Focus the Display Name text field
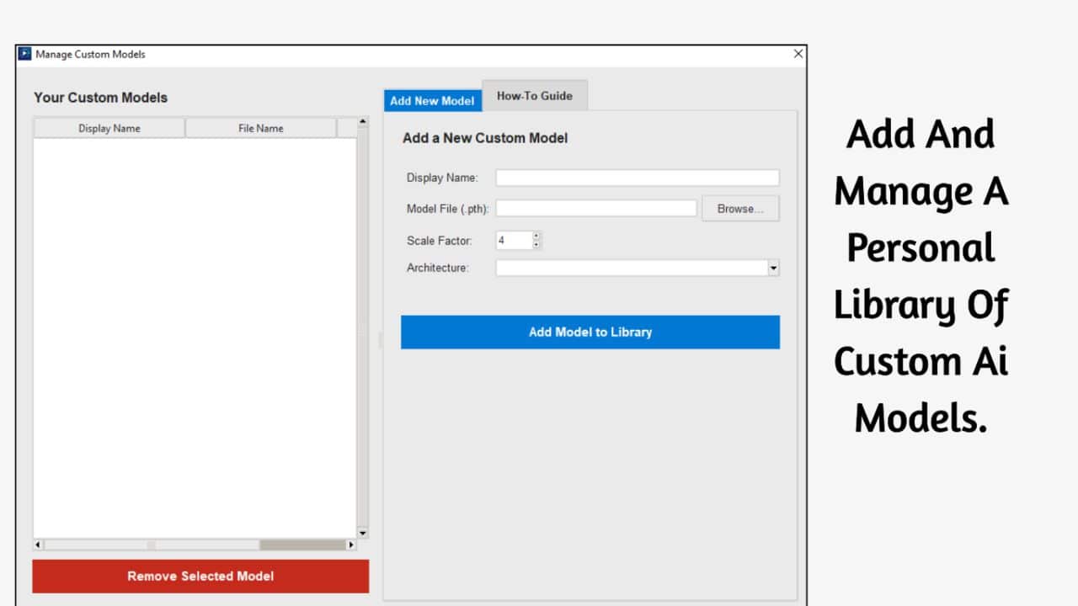This screenshot has height=606, width=1078. click(x=637, y=178)
